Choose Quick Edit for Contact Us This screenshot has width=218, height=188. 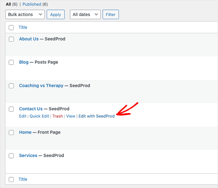pyautogui.click(x=39, y=116)
